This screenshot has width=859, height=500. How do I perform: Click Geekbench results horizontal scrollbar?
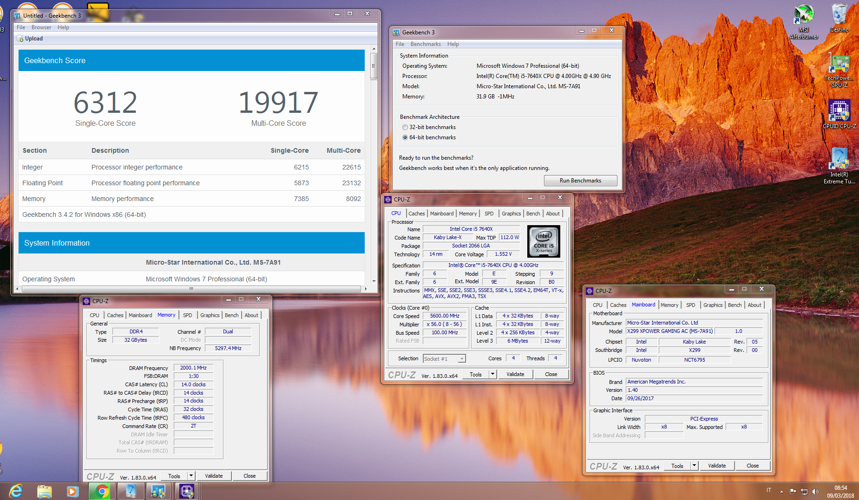click(191, 289)
